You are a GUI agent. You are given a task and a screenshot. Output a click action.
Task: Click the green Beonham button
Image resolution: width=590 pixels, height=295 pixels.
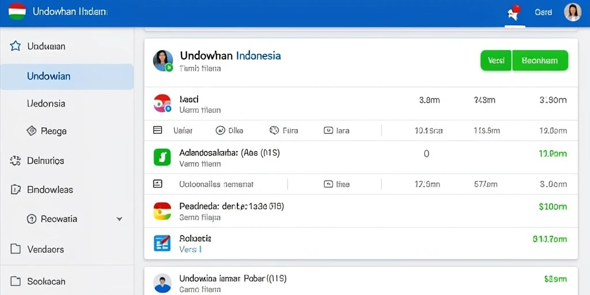(540, 60)
